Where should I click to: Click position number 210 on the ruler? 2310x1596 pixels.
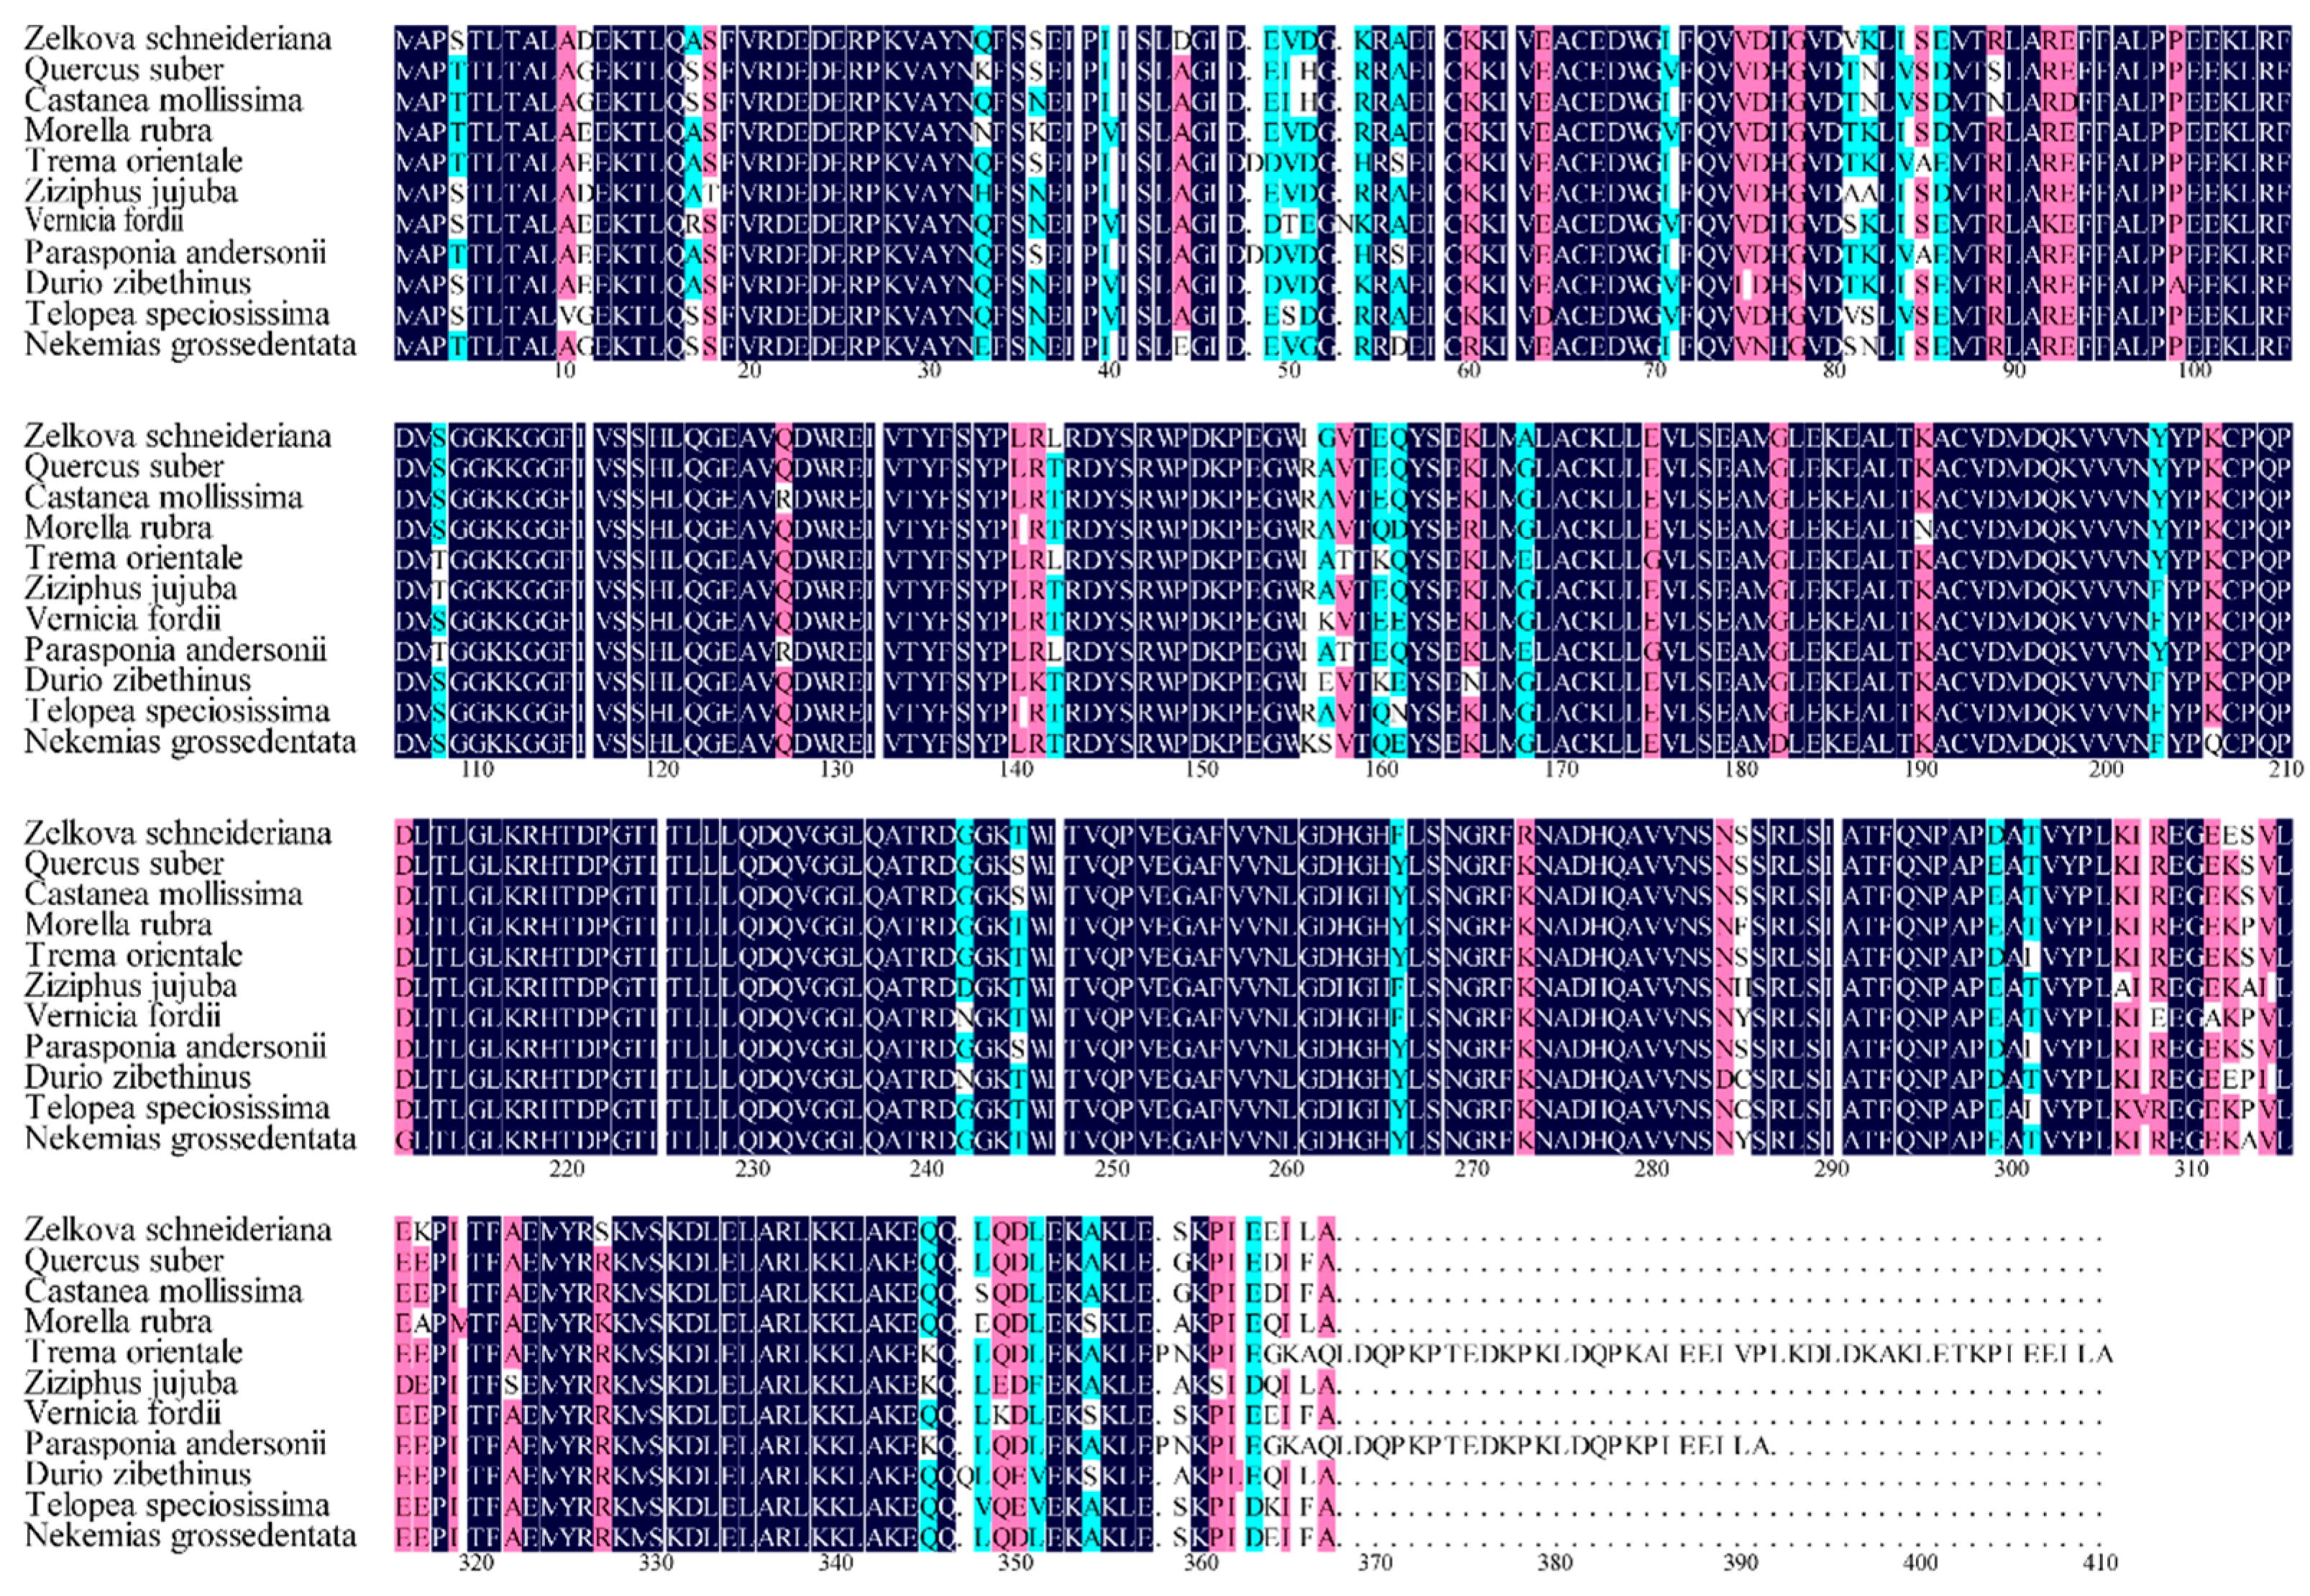coord(2286,769)
